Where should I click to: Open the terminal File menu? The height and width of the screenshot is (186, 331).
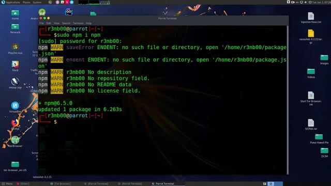[x=41, y=23]
